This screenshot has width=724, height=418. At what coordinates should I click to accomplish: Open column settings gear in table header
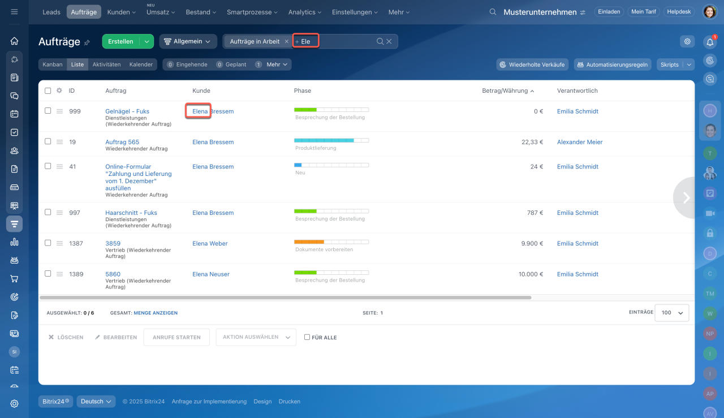tap(59, 91)
